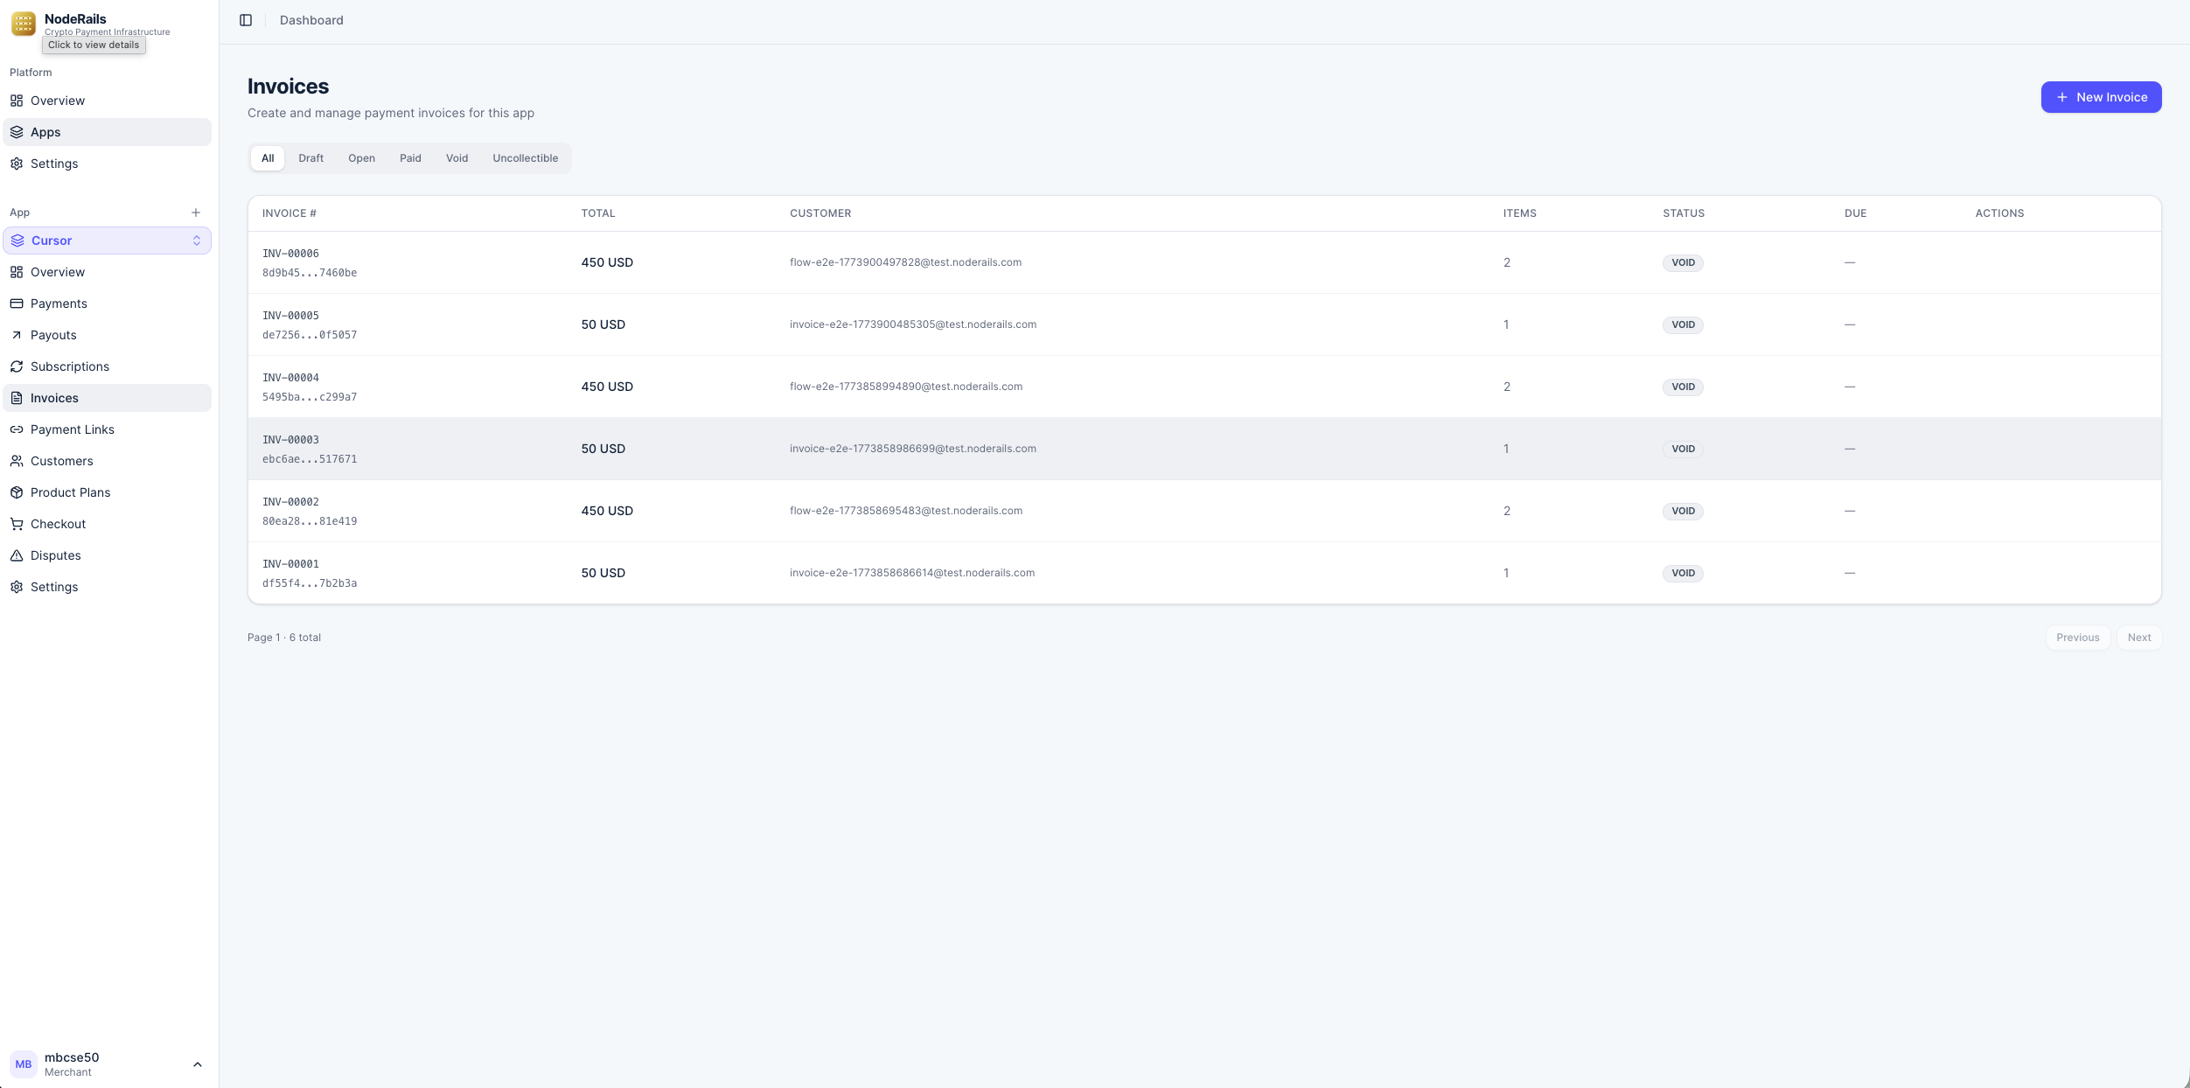Open Payment Links via its chain icon
The width and height of the screenshot is (2190, 1088).
click(17, 429)
